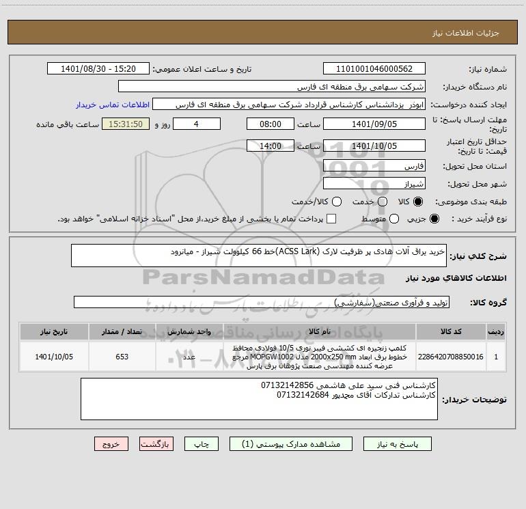Click the شماره نیاز label
526x509 pixels.
(x=488, y=69)
